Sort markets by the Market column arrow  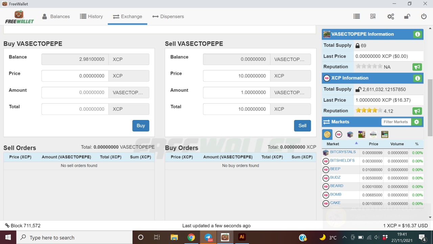356,143
